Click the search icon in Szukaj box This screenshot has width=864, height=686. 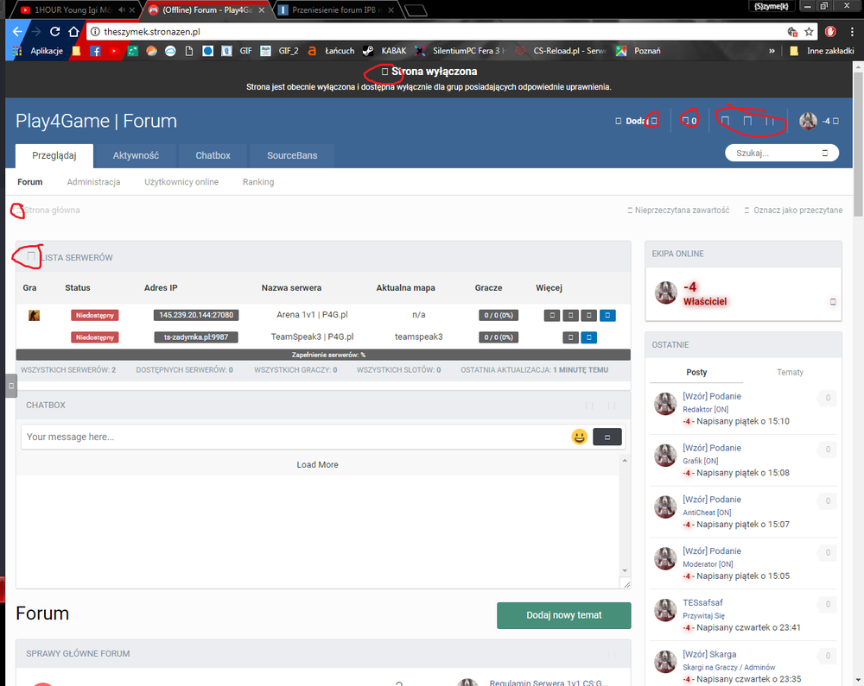click(825, 153)
